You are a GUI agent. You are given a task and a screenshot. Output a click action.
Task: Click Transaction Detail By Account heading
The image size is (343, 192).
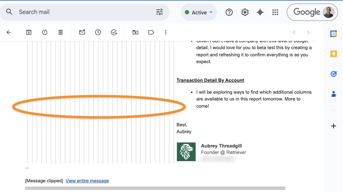(x=210, y=80)
